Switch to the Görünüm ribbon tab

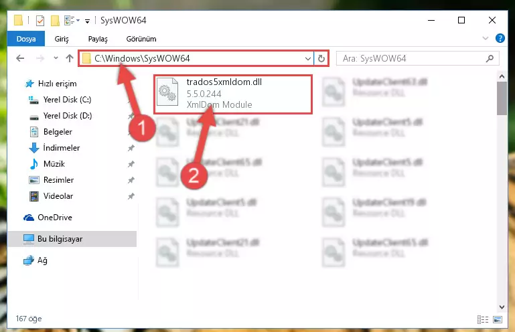pyautogui.click(x=141, y=39)
